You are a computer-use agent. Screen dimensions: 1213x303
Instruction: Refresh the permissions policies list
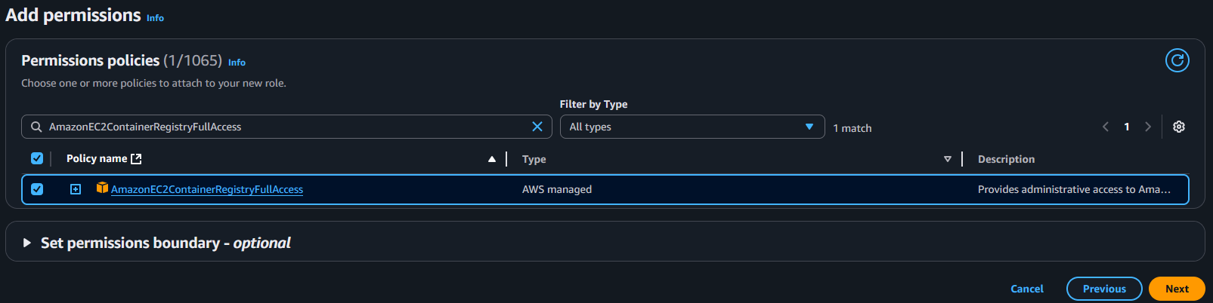point(1177,60)
